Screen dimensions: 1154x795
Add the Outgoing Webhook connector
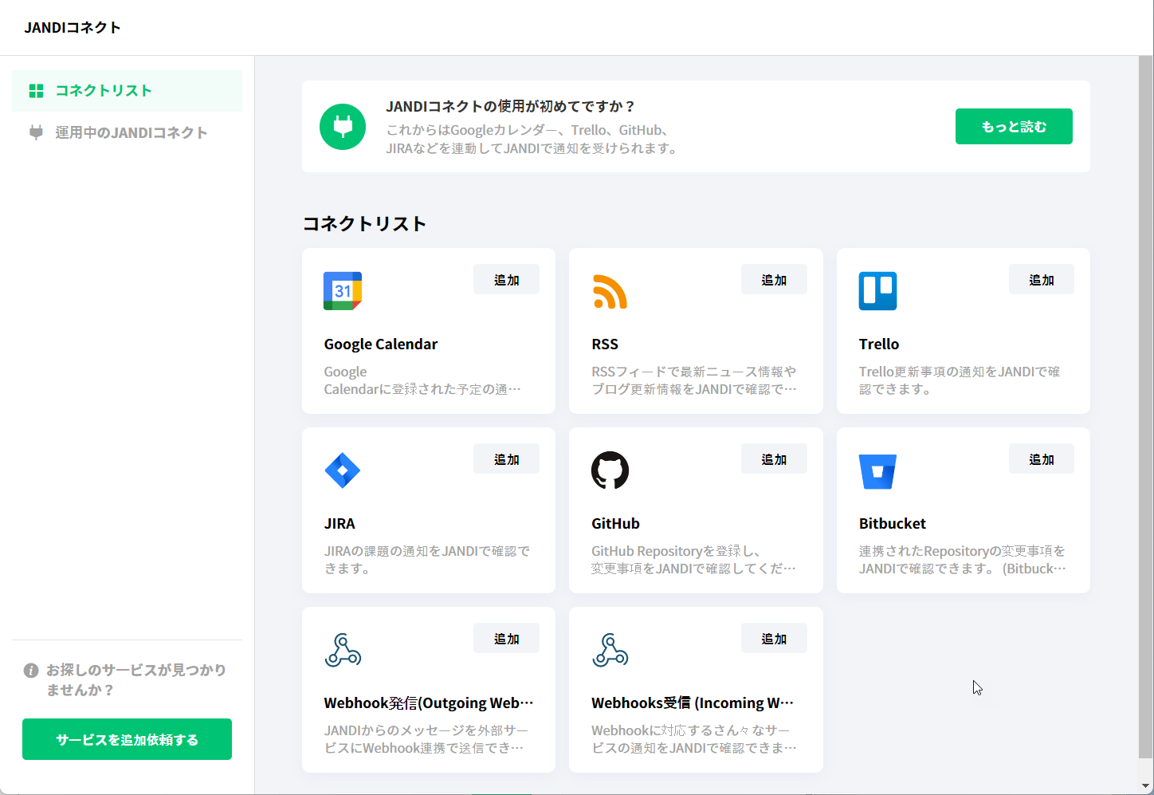point(506,639)
